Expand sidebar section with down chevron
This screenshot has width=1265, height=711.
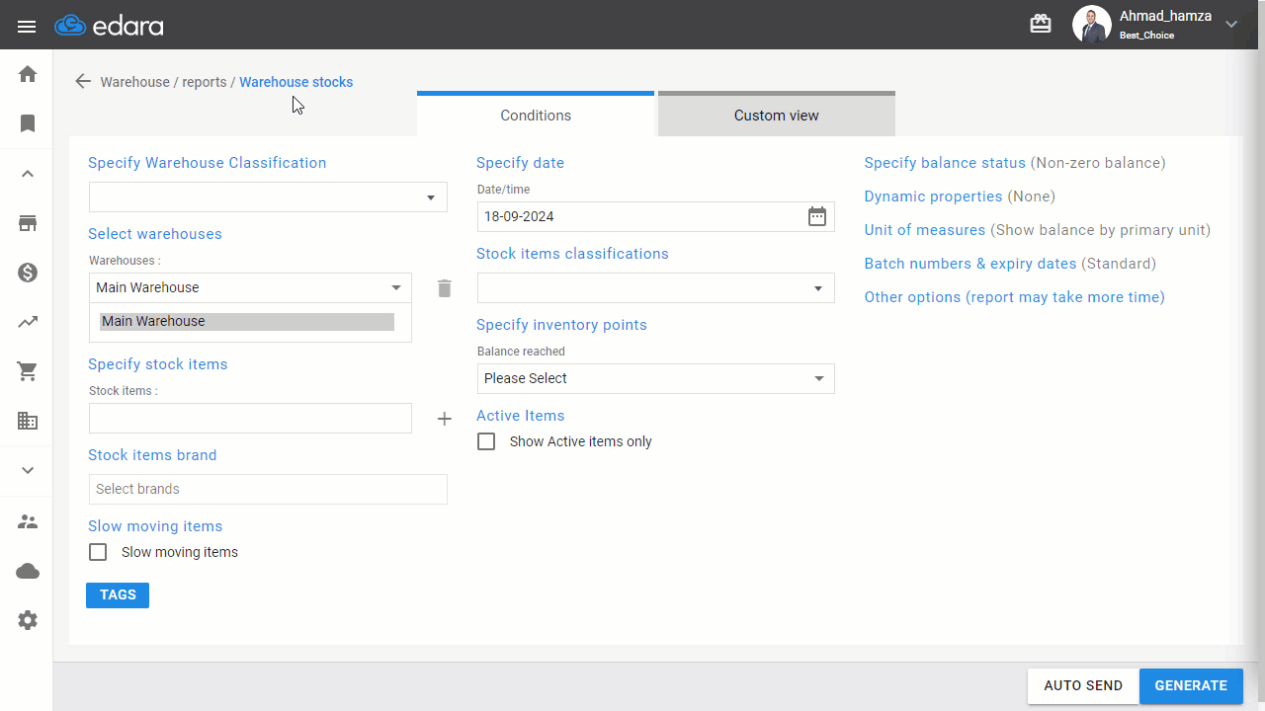pyautogui.click(x=28, y=470)
